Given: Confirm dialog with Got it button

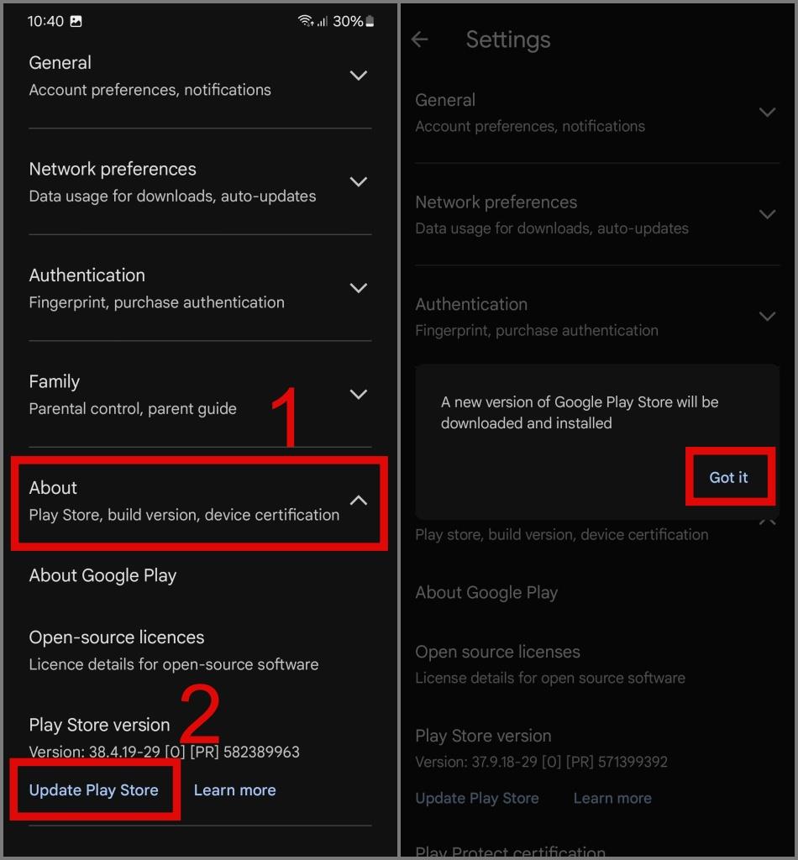Looking at the screenshot, I should [728, 477].
